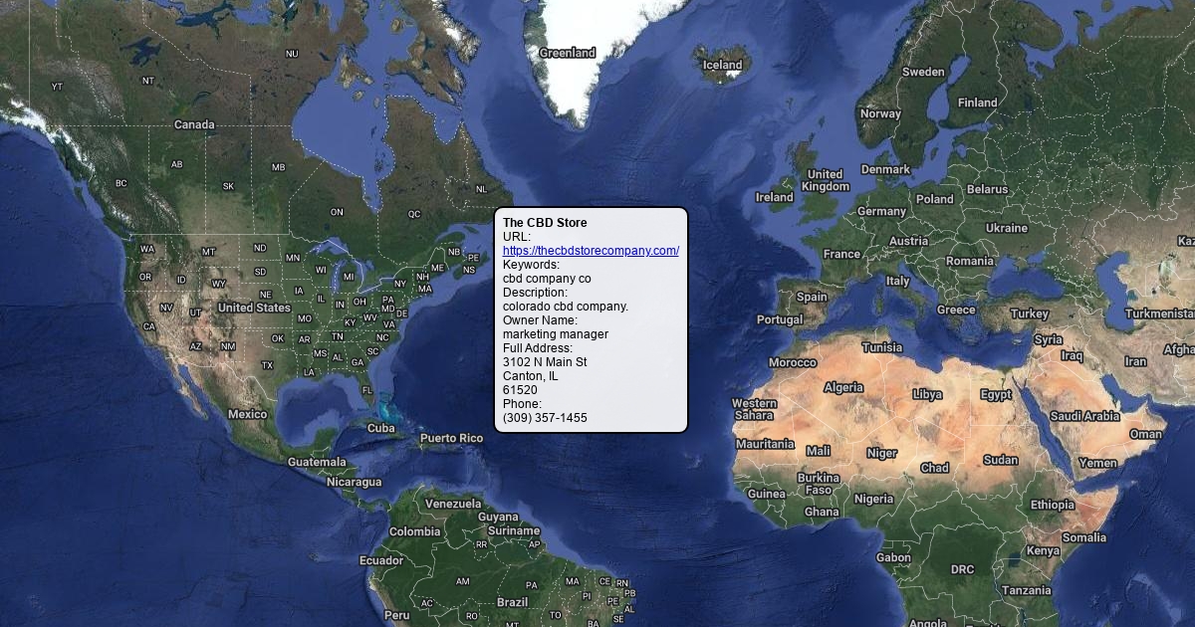
Task: Click the Canada label on the map
Action: 194,124
